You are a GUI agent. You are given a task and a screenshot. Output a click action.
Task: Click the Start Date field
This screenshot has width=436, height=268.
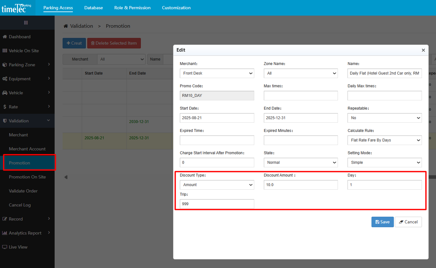217,118
